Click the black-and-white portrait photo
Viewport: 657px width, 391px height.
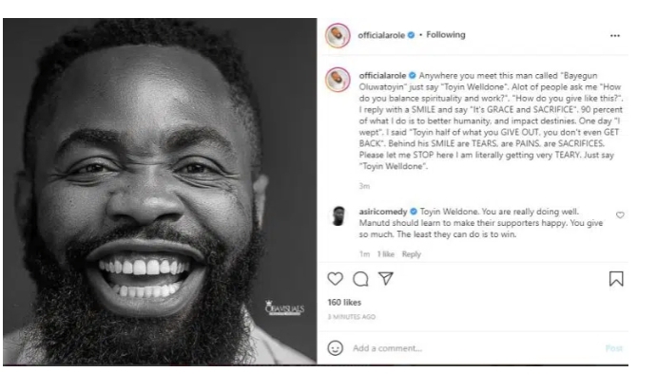(x=160, y=192)
